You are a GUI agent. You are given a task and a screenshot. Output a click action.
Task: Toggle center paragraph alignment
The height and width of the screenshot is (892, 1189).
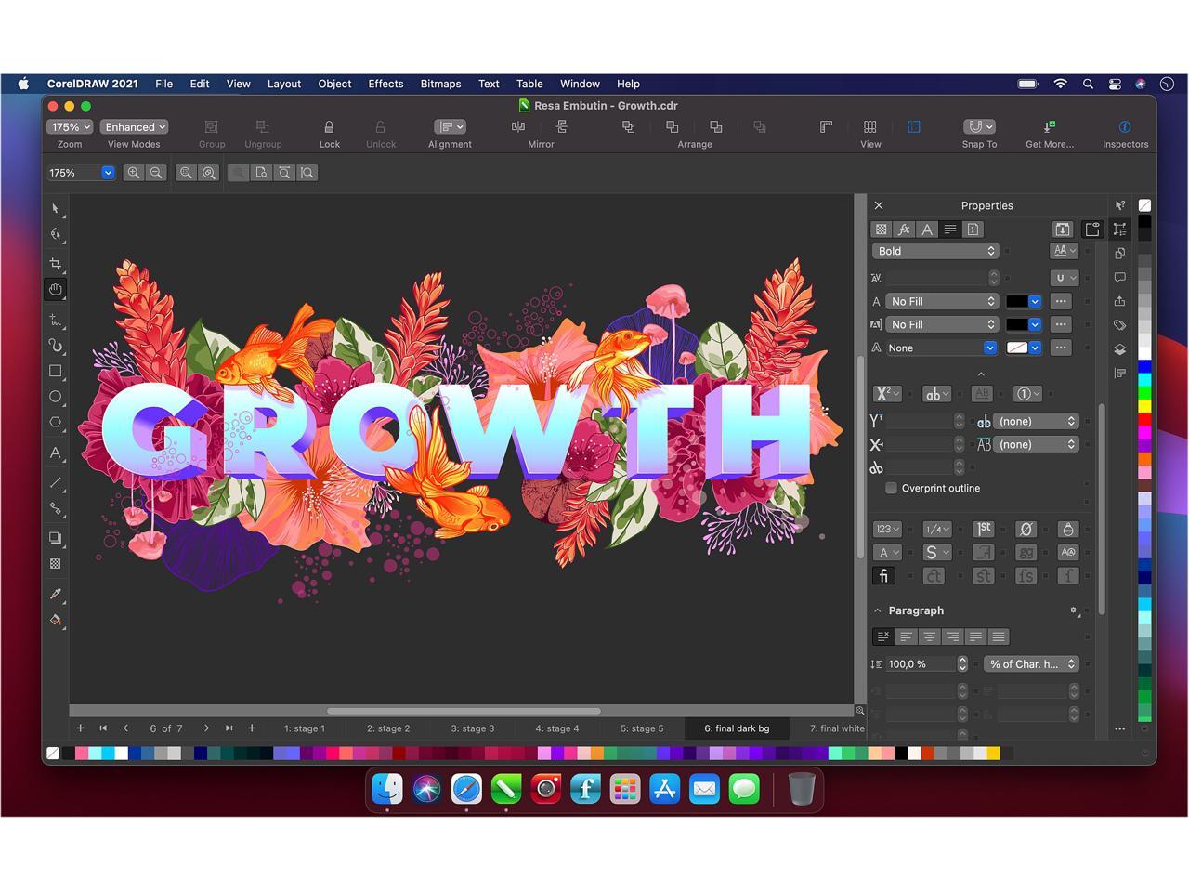click(x=929, y=636)
